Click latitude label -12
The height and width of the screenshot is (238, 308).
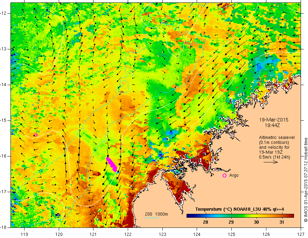click(x=4, y=13)
